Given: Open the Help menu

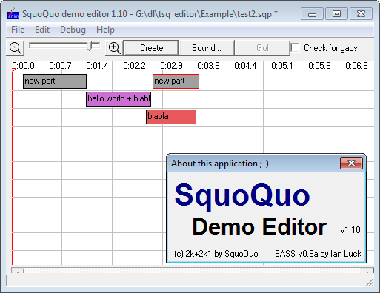Looking at the screenshot, I should [x=105, y=30].
